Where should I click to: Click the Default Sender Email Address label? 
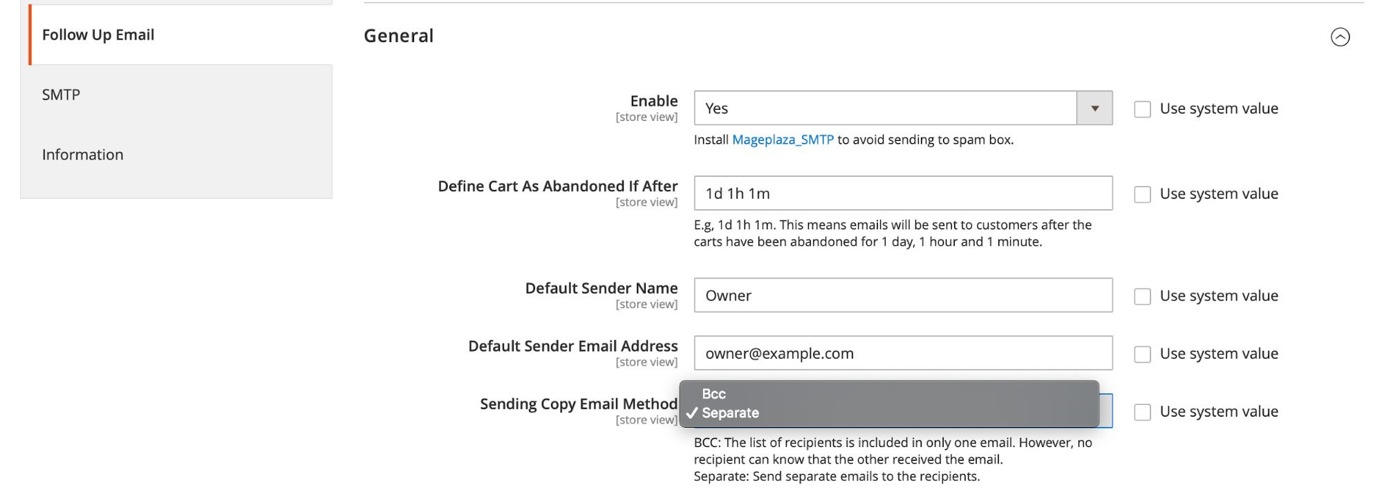coord(572,346)
